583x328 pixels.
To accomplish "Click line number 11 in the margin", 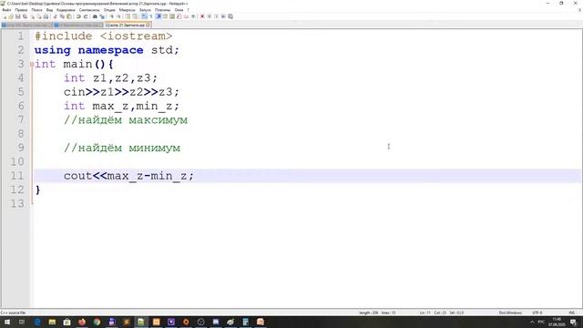I will [x=17, y=176].
